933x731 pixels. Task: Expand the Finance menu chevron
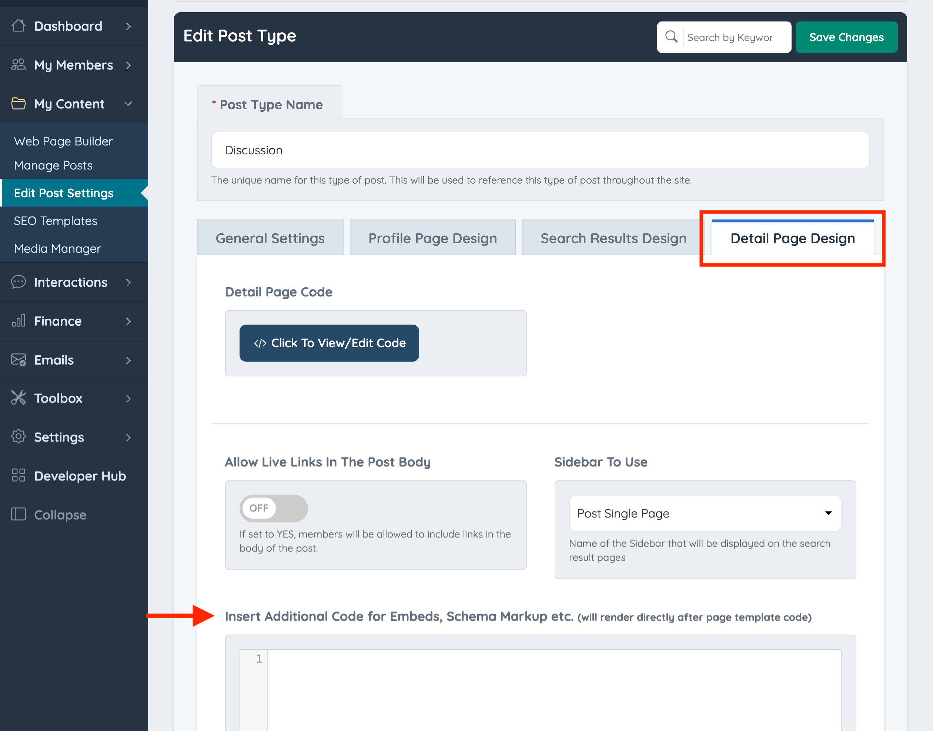128,321
